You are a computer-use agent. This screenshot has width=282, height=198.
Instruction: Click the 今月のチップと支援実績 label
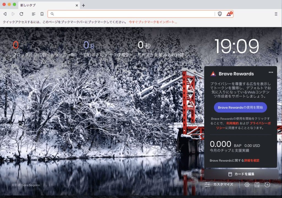[229, 151]
